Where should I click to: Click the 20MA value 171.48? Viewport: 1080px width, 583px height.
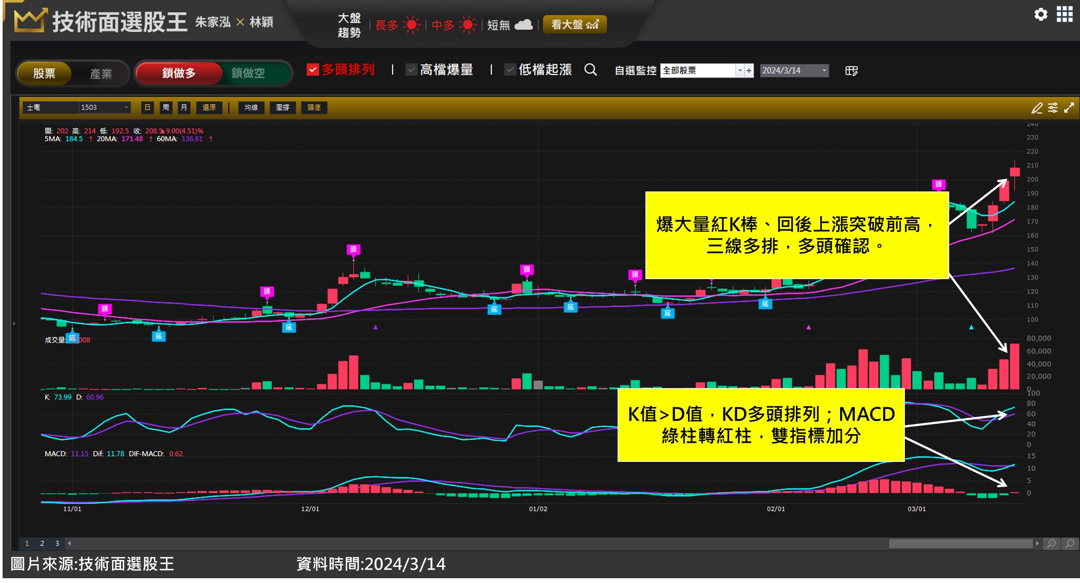point(132,139)
